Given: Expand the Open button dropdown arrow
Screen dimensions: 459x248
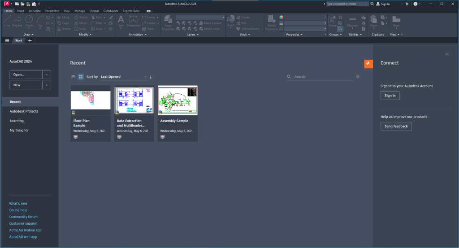Looking at the screenshot, I should (x=47, y=75).
